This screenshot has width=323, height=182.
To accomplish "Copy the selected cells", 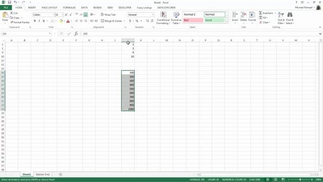I will (15, 18).
